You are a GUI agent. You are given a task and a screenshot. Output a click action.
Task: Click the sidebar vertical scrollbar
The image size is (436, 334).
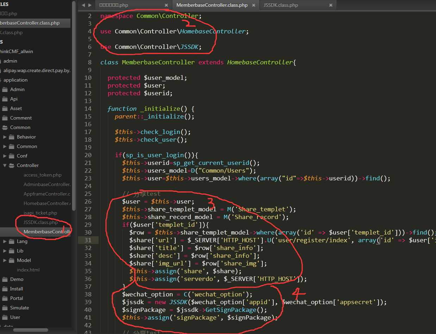[x=74, y=105]
